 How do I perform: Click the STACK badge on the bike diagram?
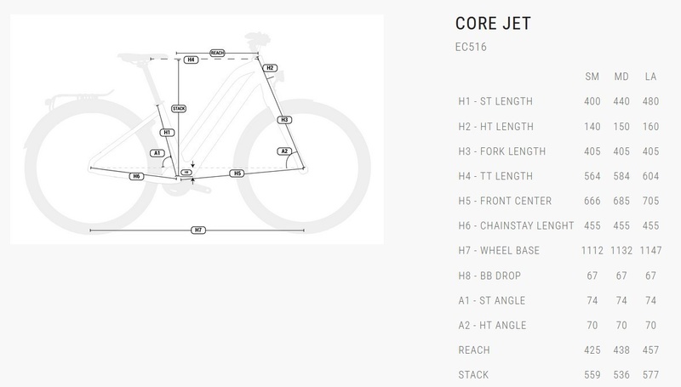click(179, 108)
